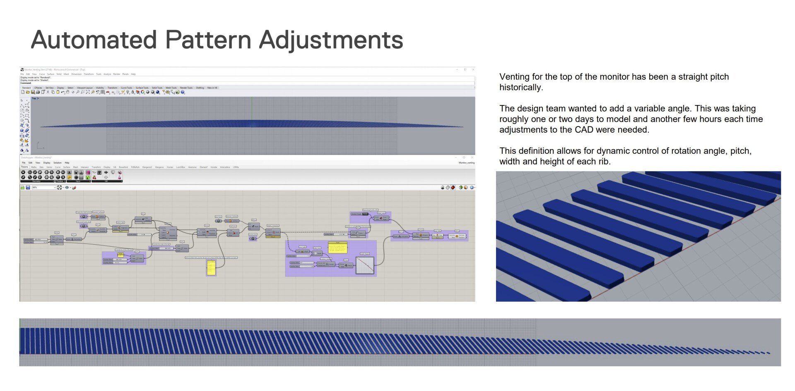This screenshot has height=391, width=795.
Task: Open the Rhino Surface menu
Action: (51, 74)
